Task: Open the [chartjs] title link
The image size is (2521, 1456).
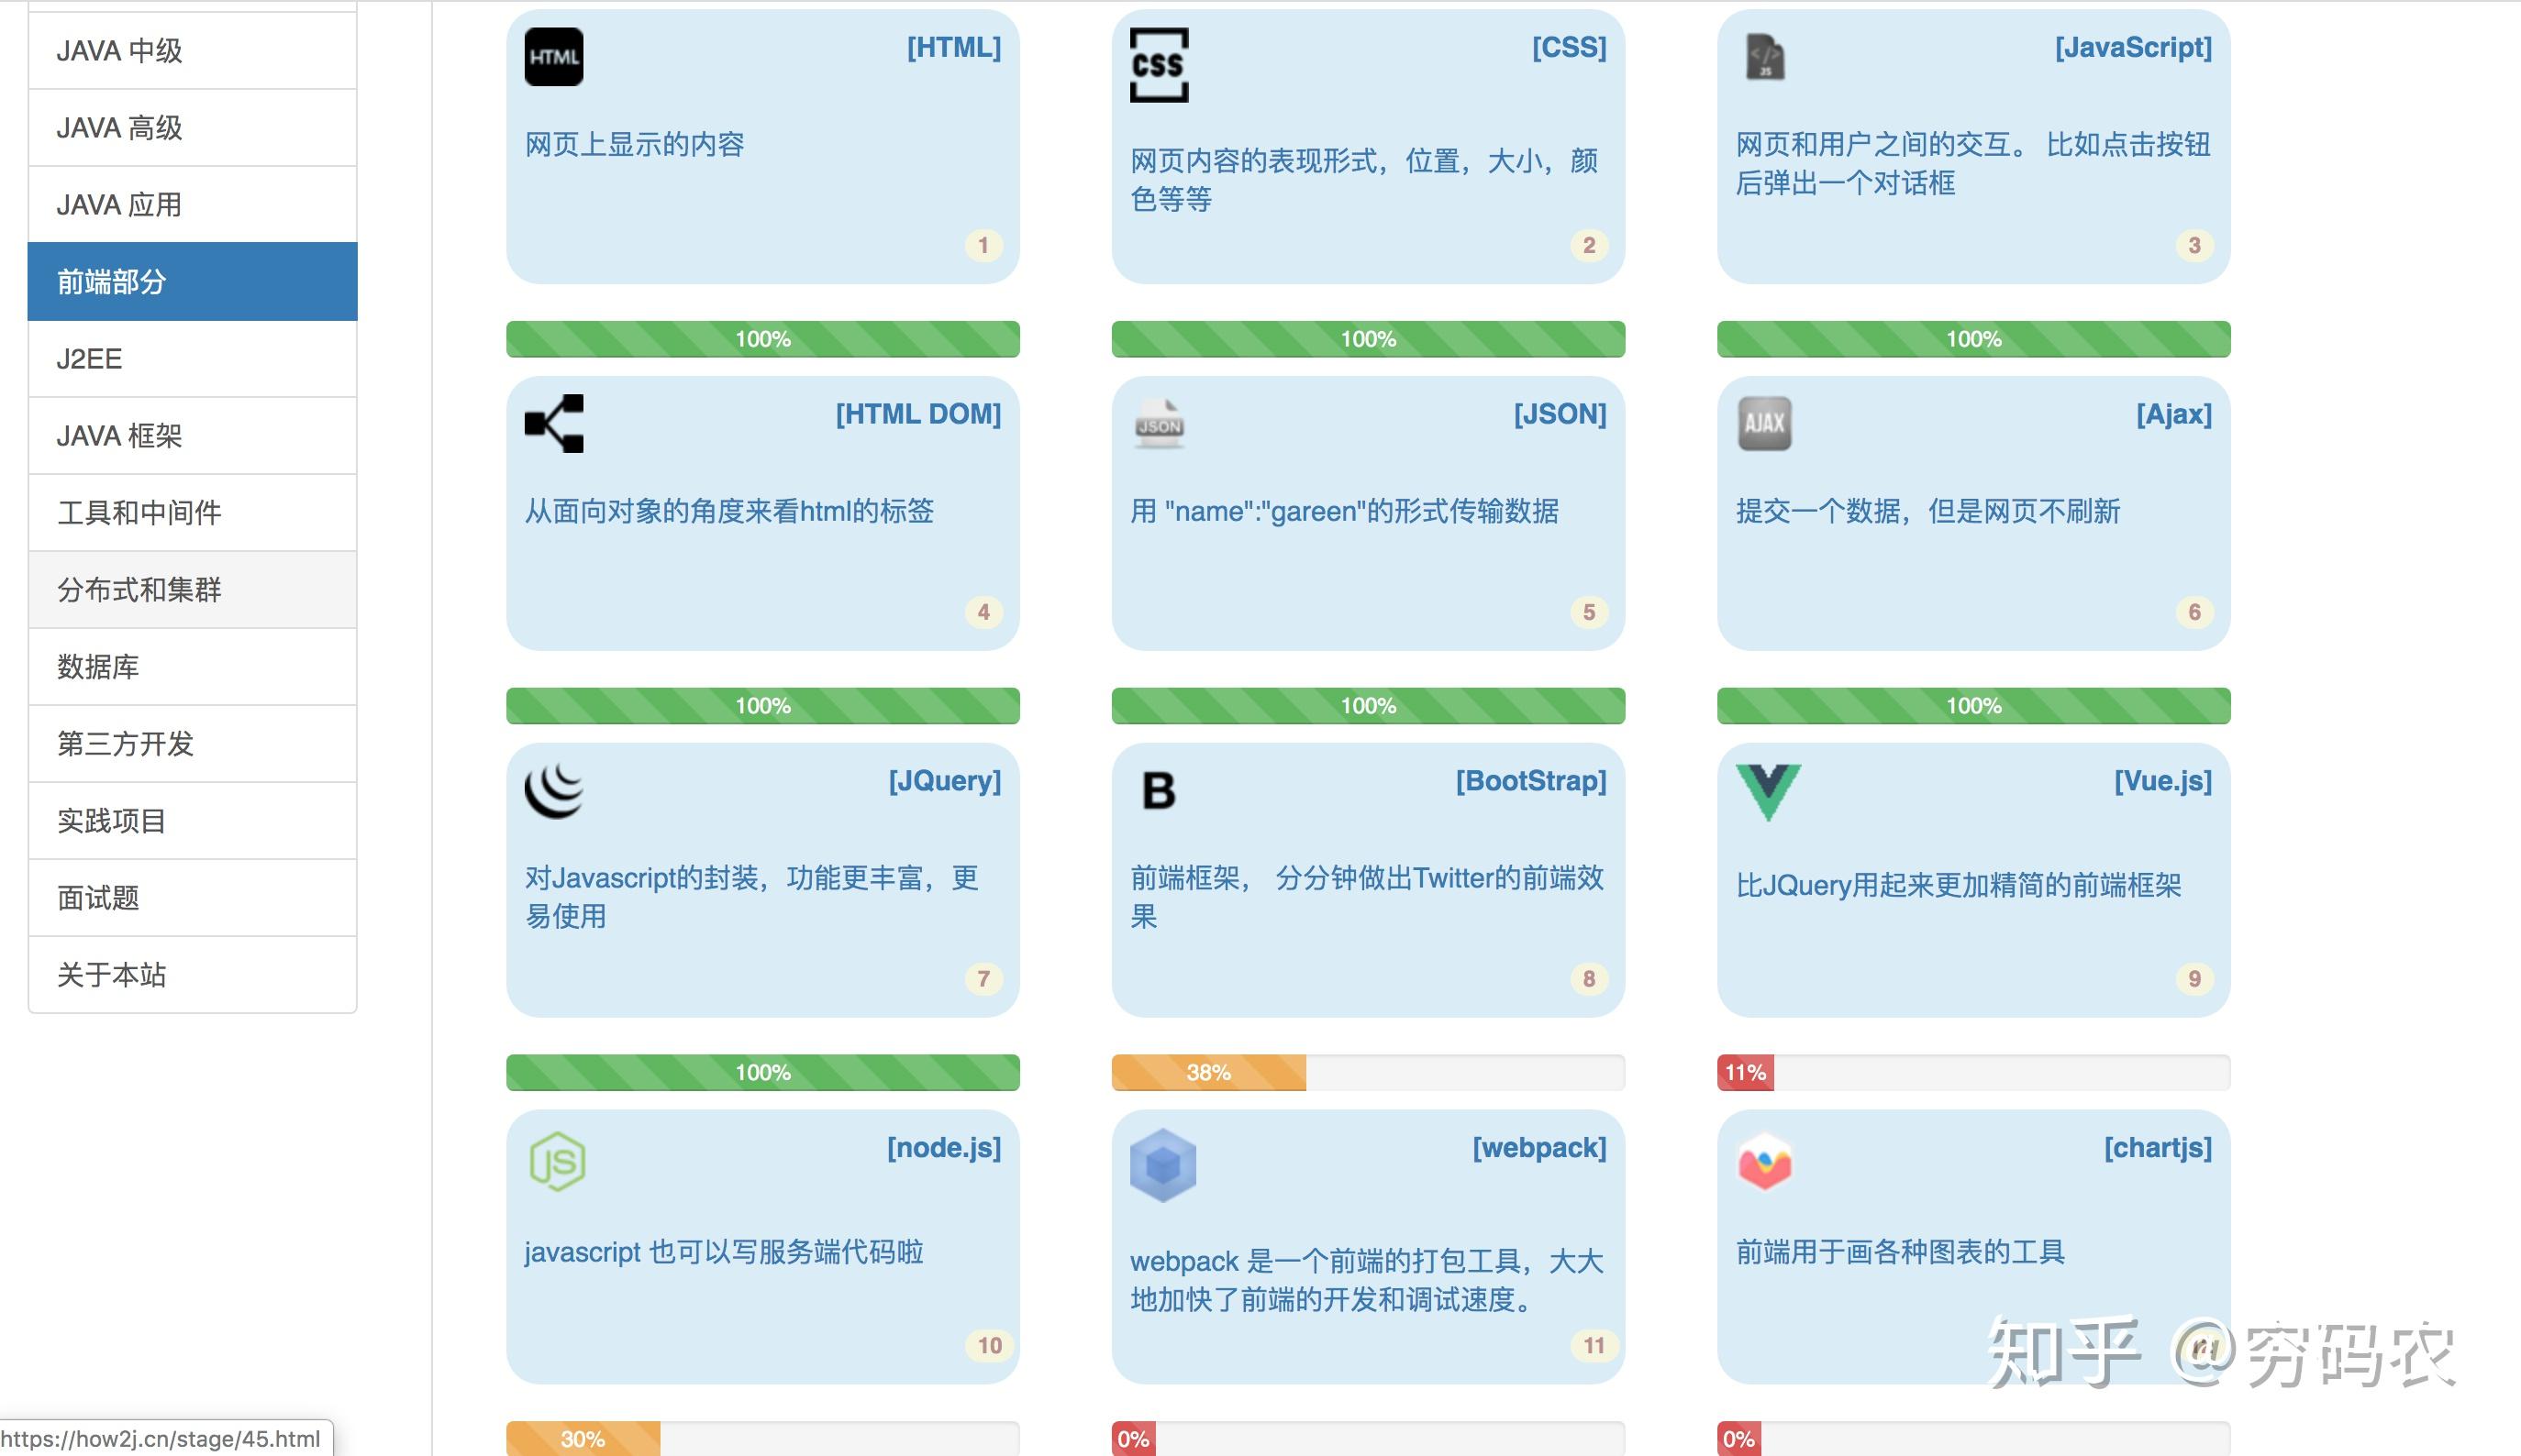Action: [x=2157, y=1147]
